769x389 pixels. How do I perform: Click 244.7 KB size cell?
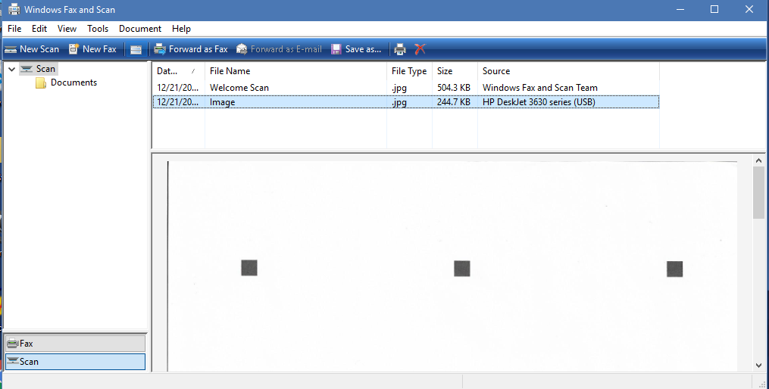coord(454,102)
